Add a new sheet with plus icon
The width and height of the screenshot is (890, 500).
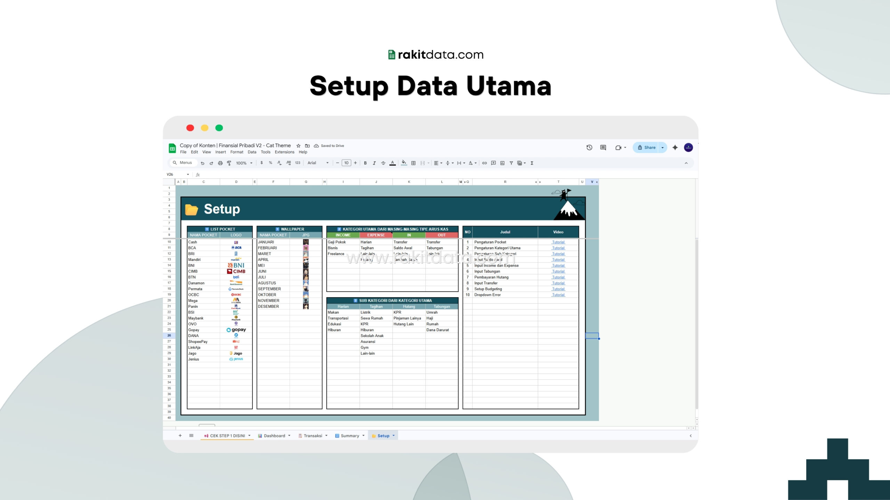pos(180,435)
